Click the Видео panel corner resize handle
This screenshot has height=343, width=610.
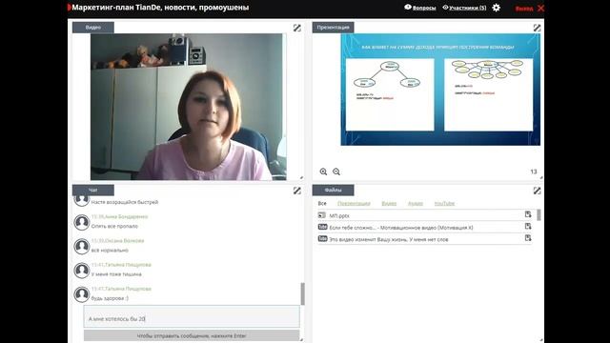(x=301, y=178)
